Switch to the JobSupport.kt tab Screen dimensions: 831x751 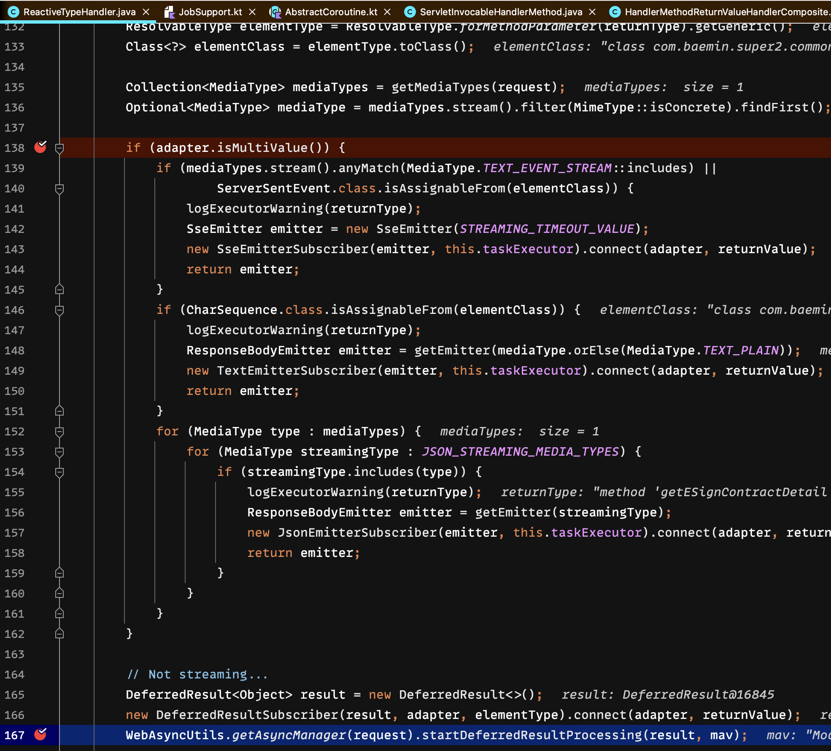(x=210, y=12)
